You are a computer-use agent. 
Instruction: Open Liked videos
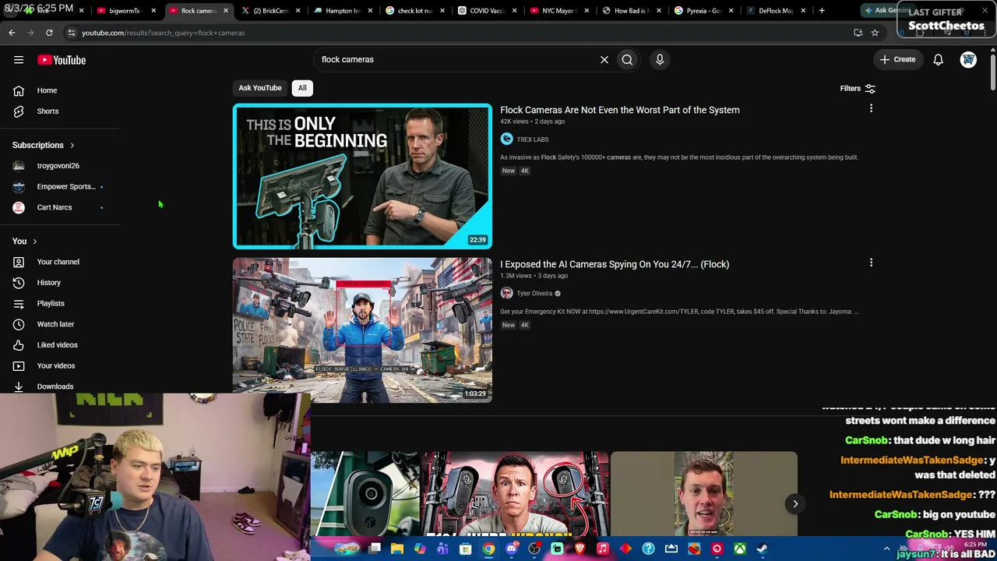tap(58, 344)
